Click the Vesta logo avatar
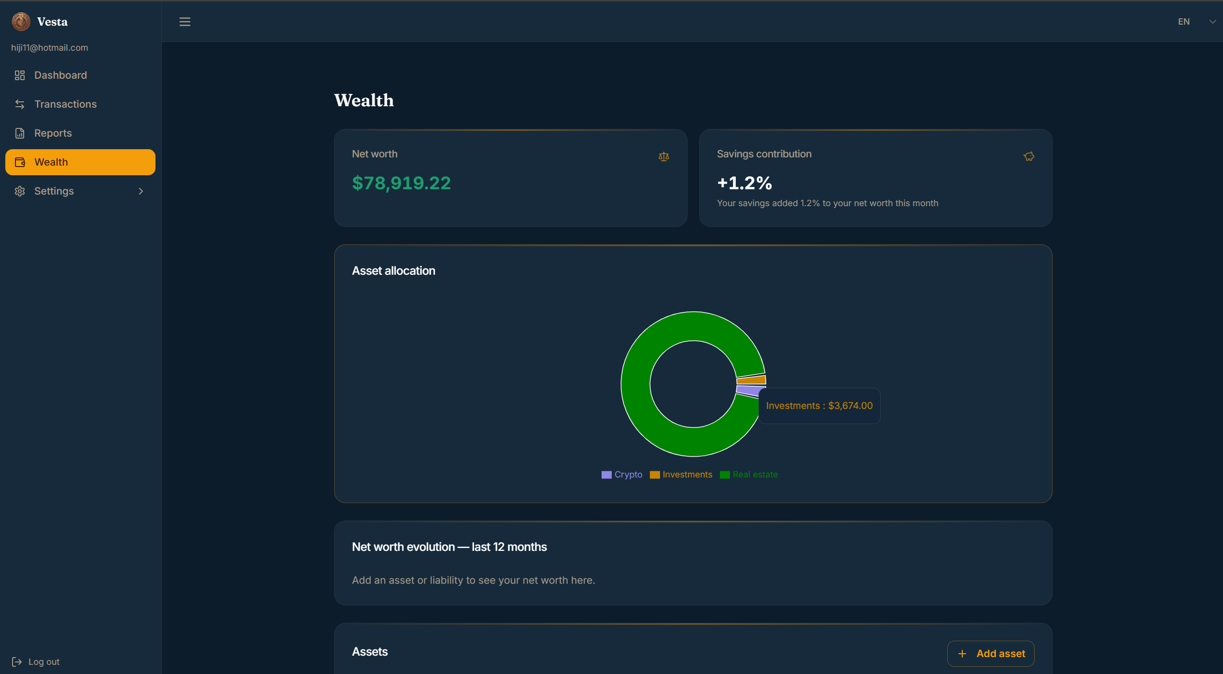This screenshot has height=674, width=1223. (x=21, y=21)
